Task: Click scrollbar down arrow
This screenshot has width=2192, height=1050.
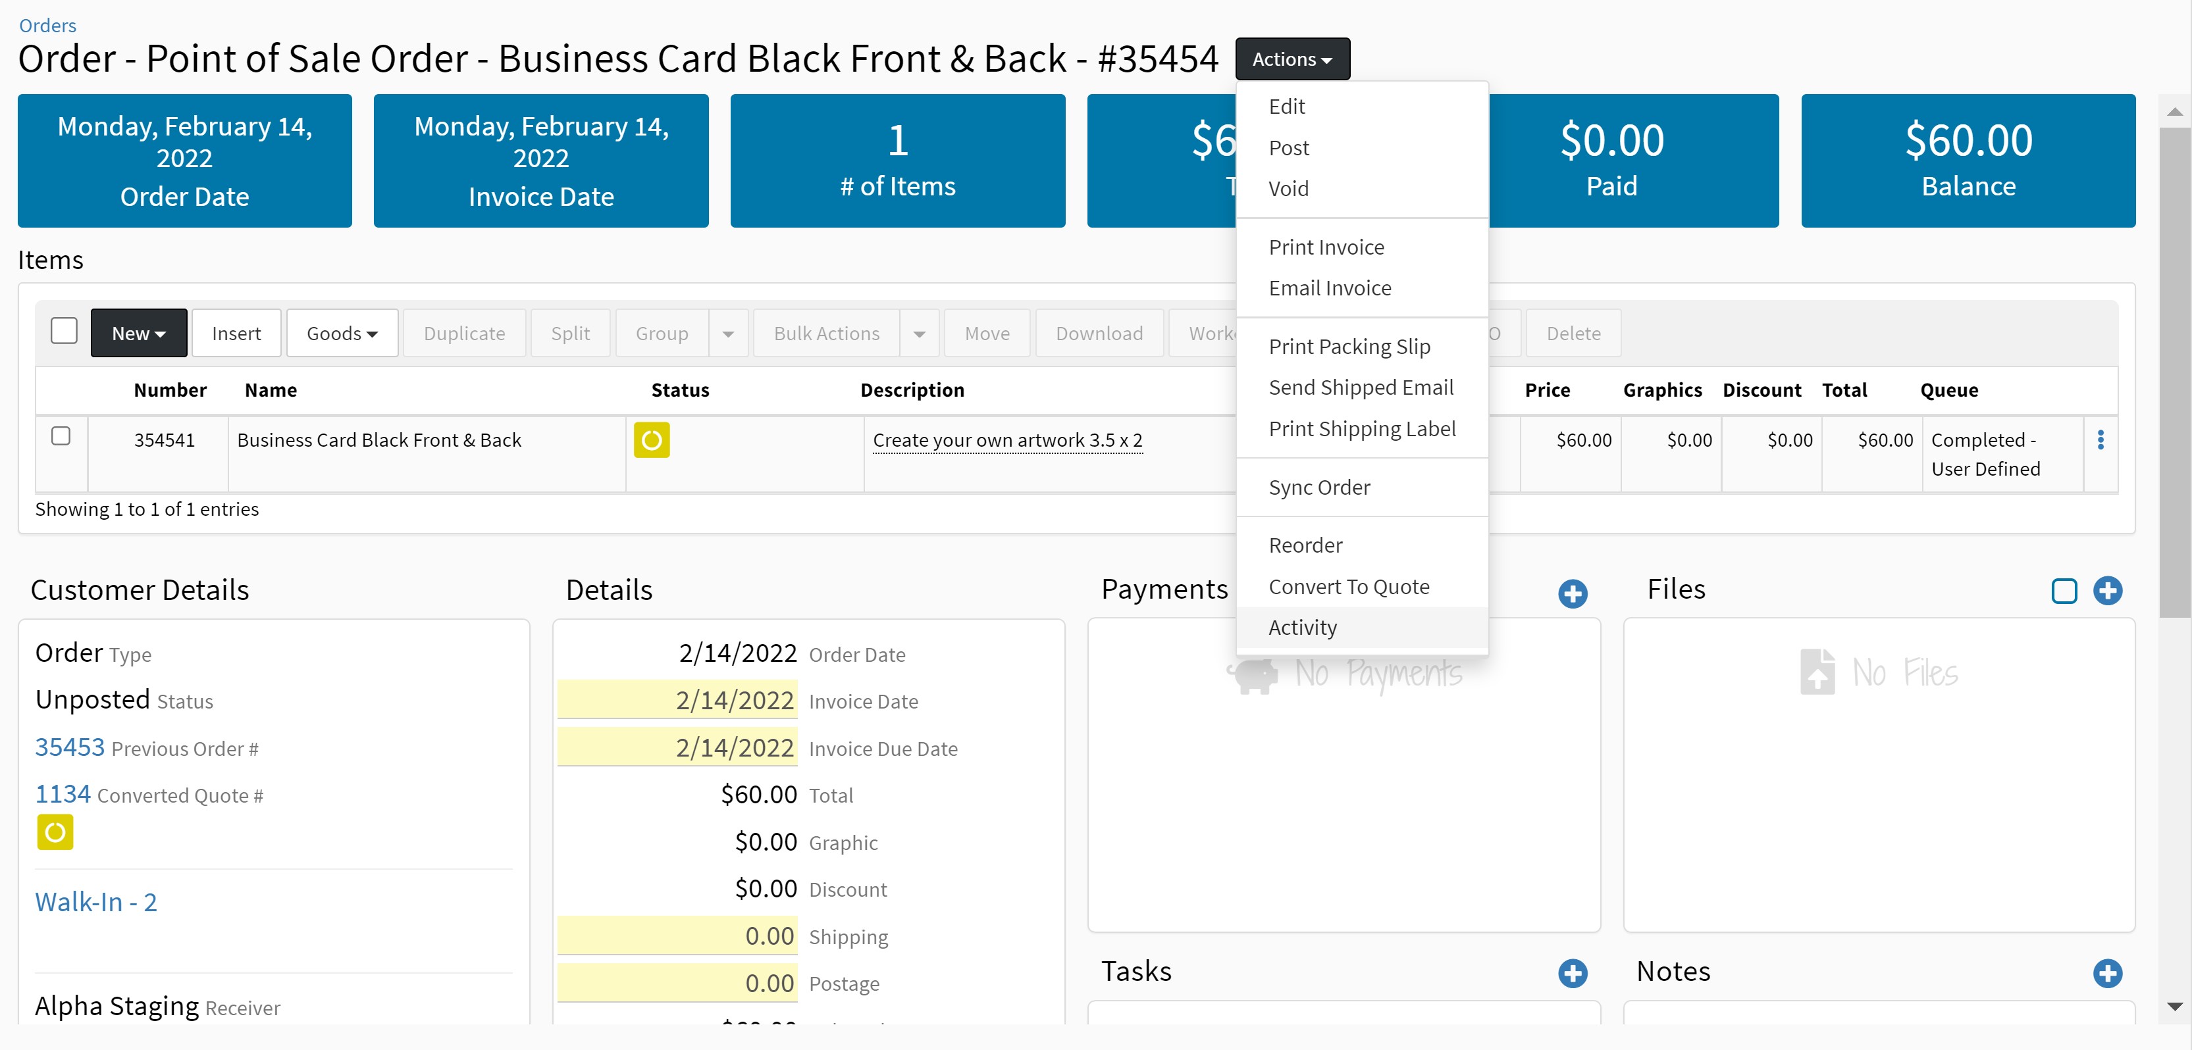Action: (2174, 1007)
